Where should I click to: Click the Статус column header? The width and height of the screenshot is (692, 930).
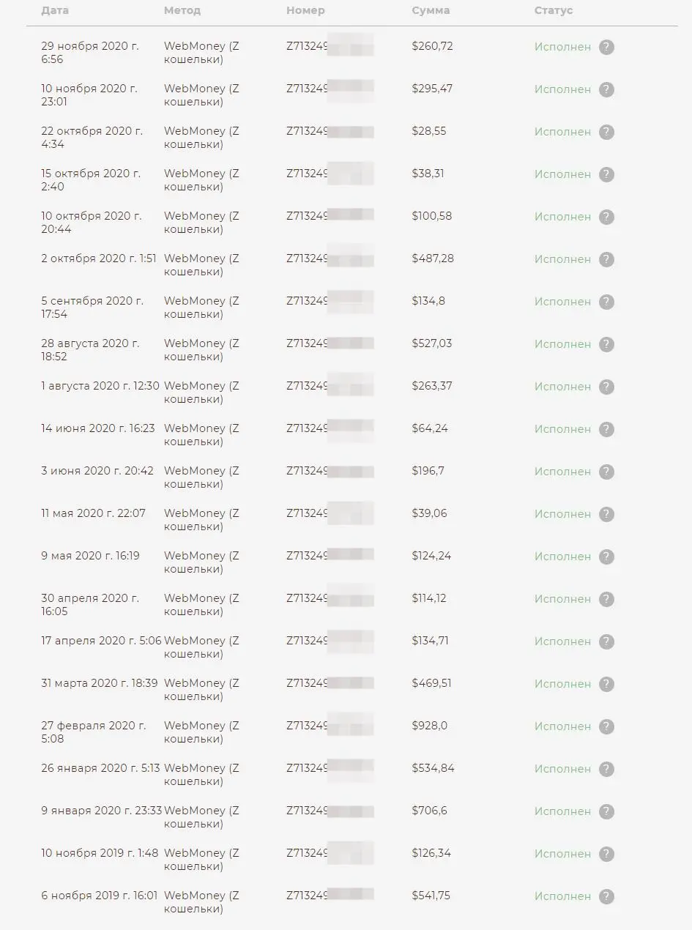(554, 11)
